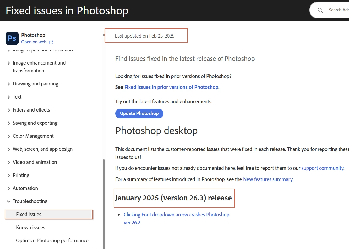The image size is (349, 249).
Task: Click the Last updated on Feb 25, 2025 text
Action: pyautogui.click(x=145, y=36)
